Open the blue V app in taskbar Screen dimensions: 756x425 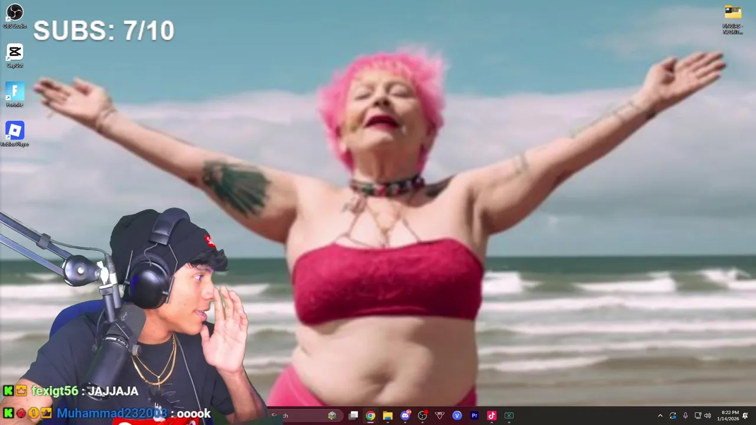tap(457, 416)
